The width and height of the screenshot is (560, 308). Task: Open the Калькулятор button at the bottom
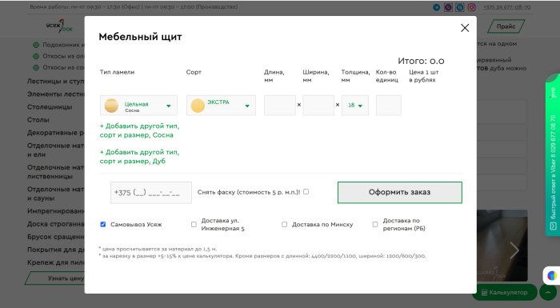[505, 292]
